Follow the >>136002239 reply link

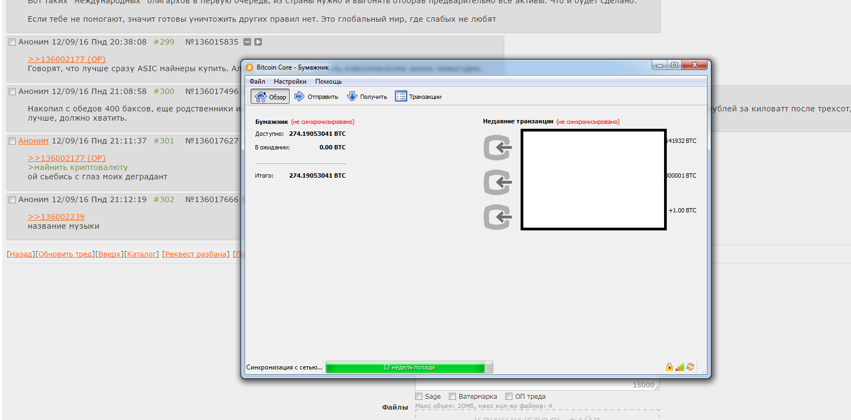coord(57,217)
